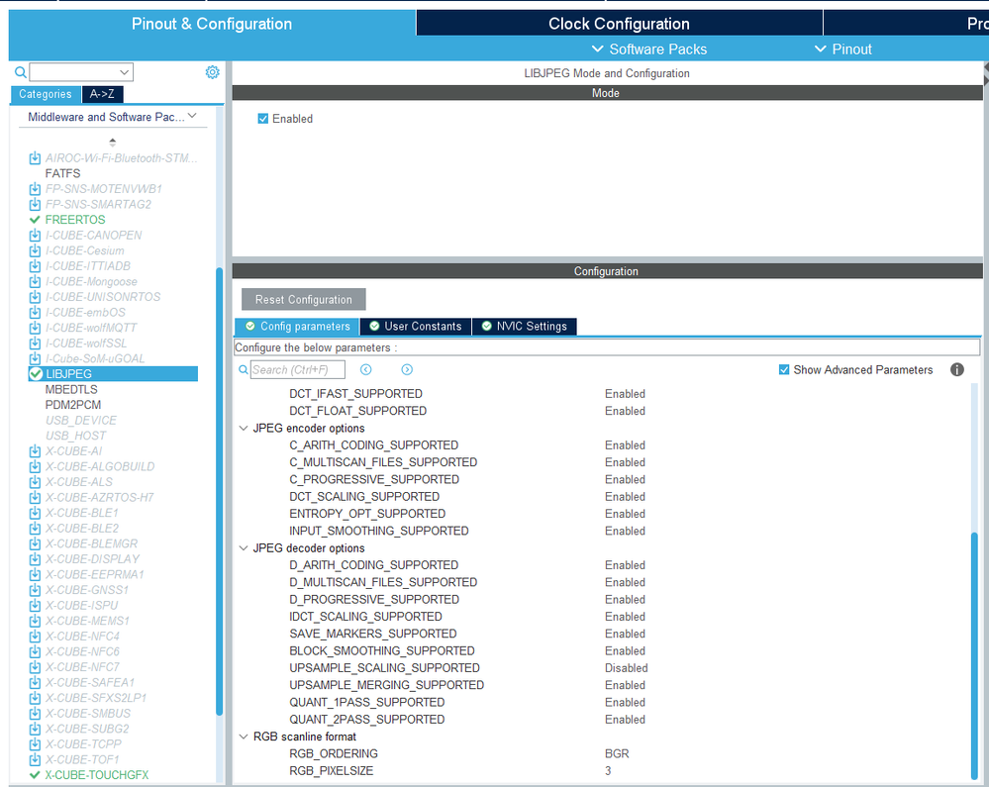Click RGB_ORDERING value BGR
989x787 pixels.
point(616,753)
